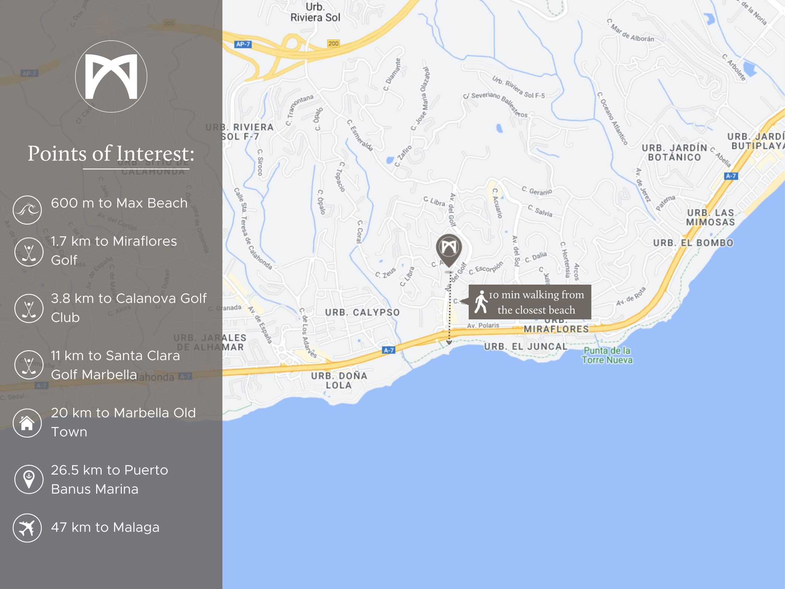This screenshot has height=589, width=785.
Task: Click house icon for Marbella Old Town
Action: coord(27,423)
